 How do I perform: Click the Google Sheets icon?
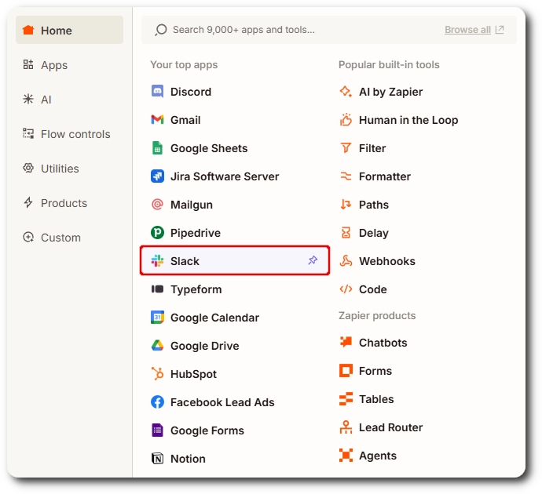[x=157, y=148]
